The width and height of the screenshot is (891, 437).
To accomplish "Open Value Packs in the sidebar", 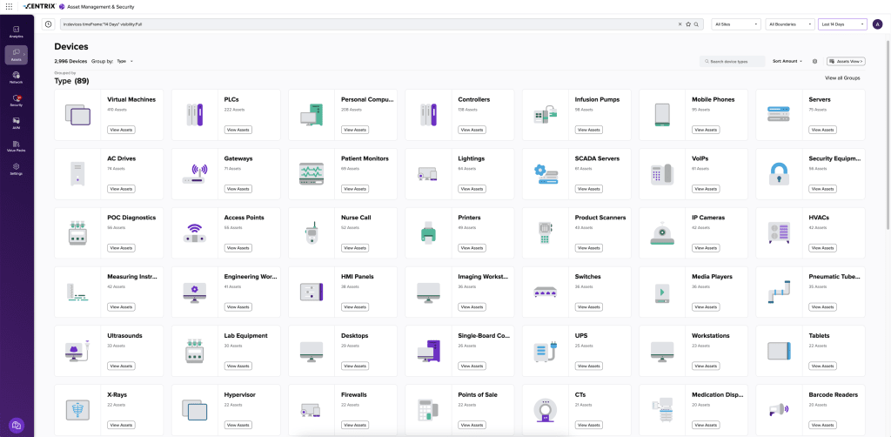I will click(x=17, y=146).
